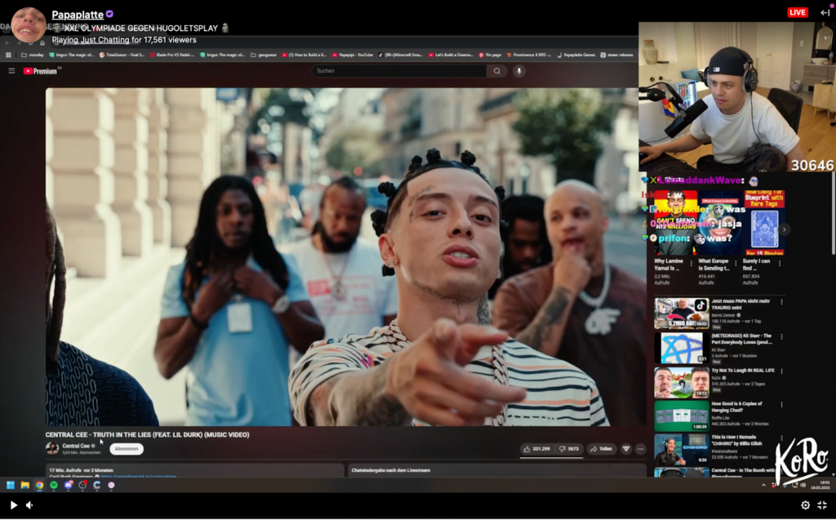Open 'This is How I Remade CHIHIRO' video
The width and height of the screenshot is (836, 529).
tap(682, 450)
